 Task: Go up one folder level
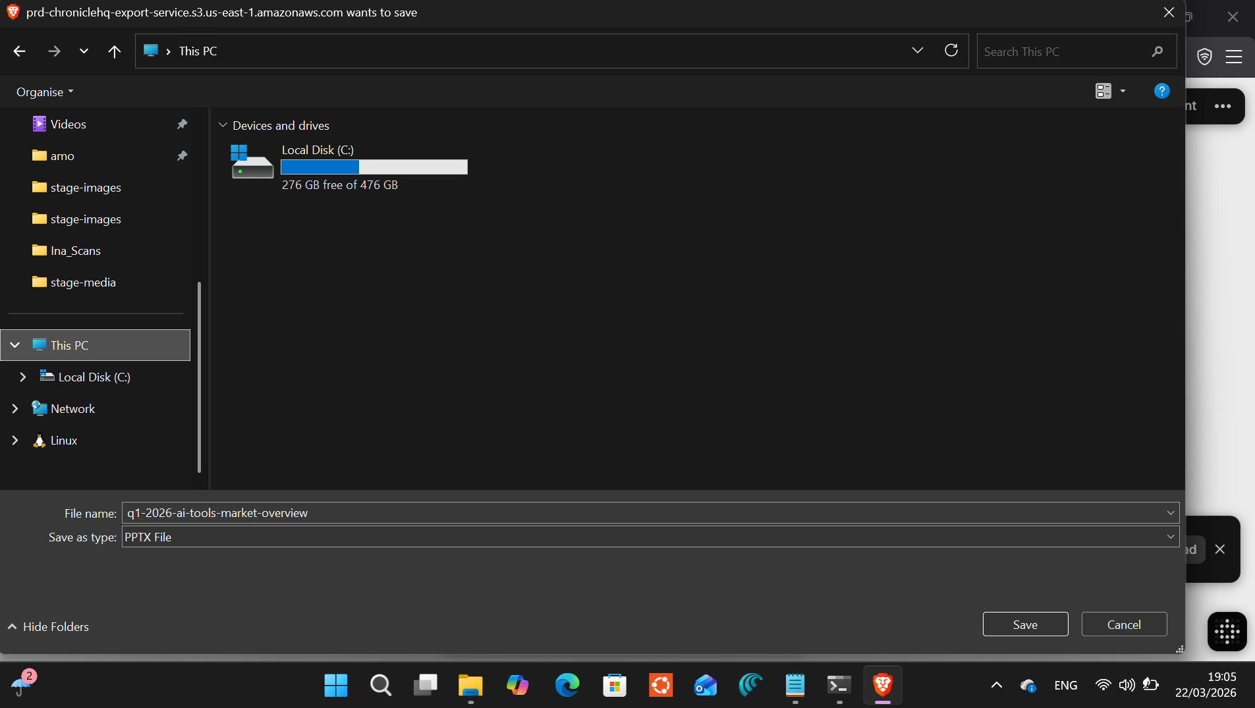[114, 51]
